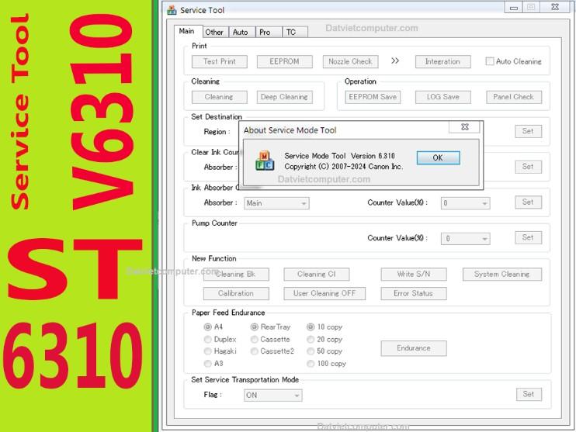Image resolution: width=576 pixels, height=432 pixels.
Task: Open Ink Absorber Counter Value dropdown
Action: coord(466,203)
